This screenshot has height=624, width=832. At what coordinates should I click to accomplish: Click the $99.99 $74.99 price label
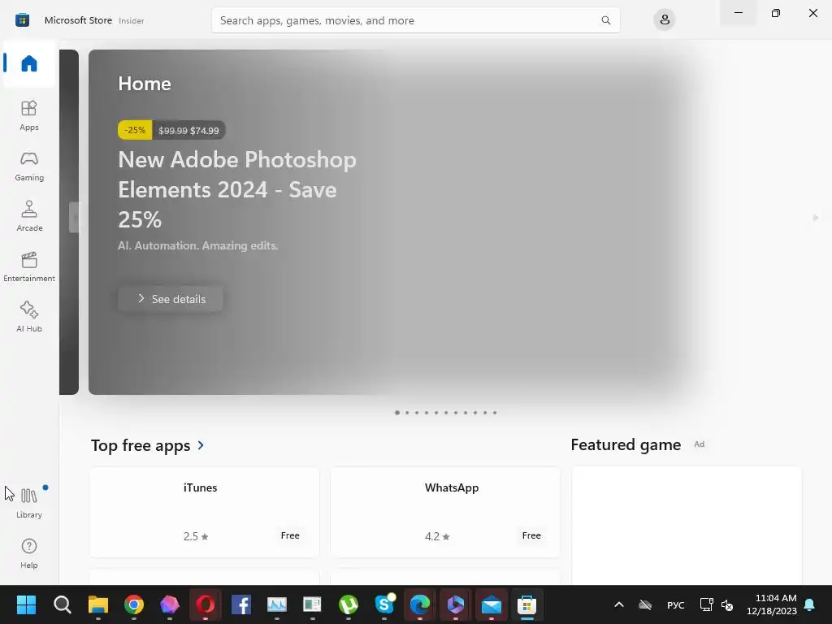[188, 131]
